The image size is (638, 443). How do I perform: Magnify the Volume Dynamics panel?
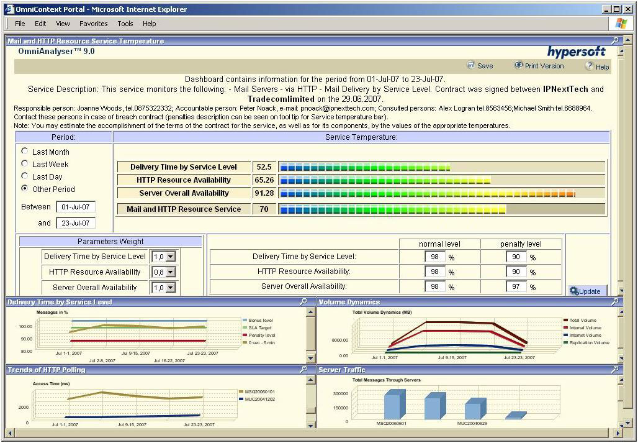pos(615,302)
